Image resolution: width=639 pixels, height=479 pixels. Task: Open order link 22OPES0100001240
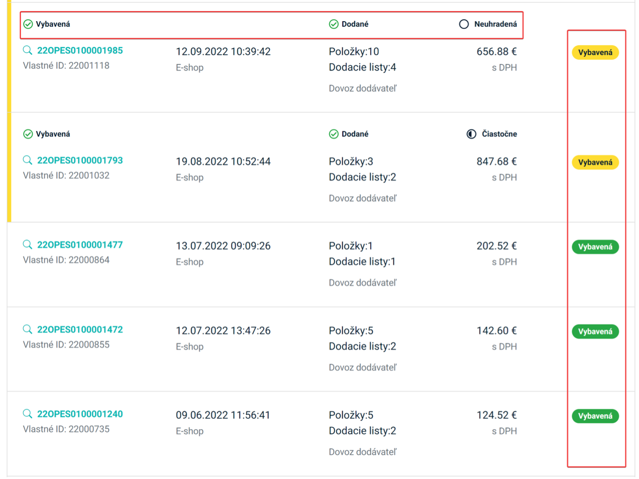(x=80, y=414)
